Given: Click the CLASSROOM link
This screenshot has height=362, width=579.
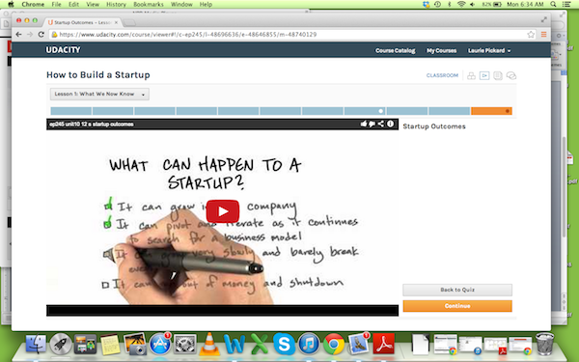Looking at the screenshot, I should click(442, 75).
